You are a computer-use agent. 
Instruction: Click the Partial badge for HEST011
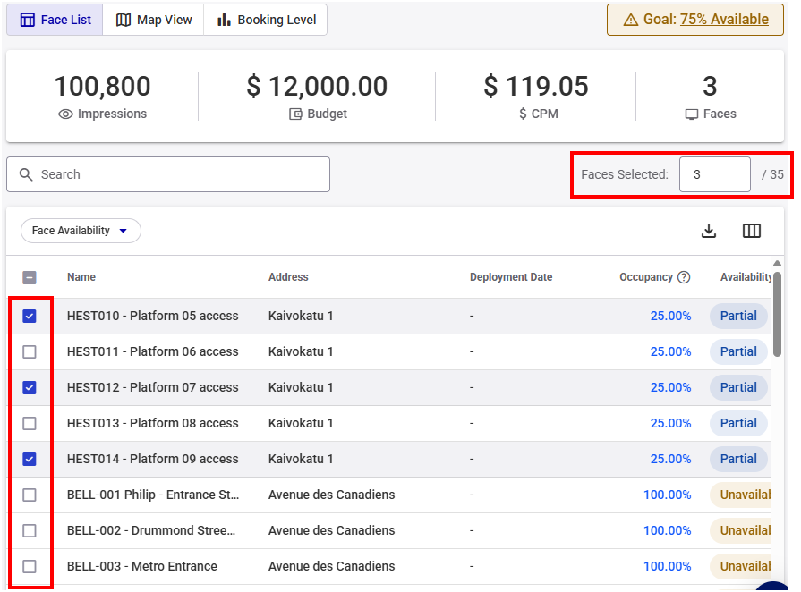tap(738, 351)
